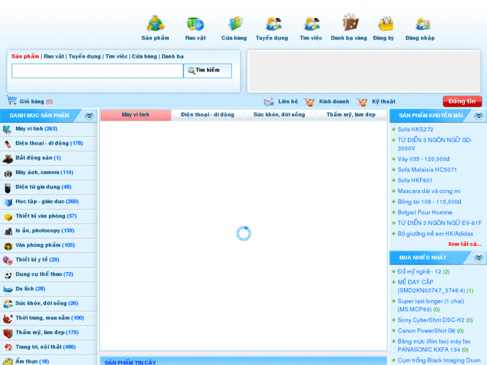Switch to Sức khỏe, đời sống tab

(279, 115)
